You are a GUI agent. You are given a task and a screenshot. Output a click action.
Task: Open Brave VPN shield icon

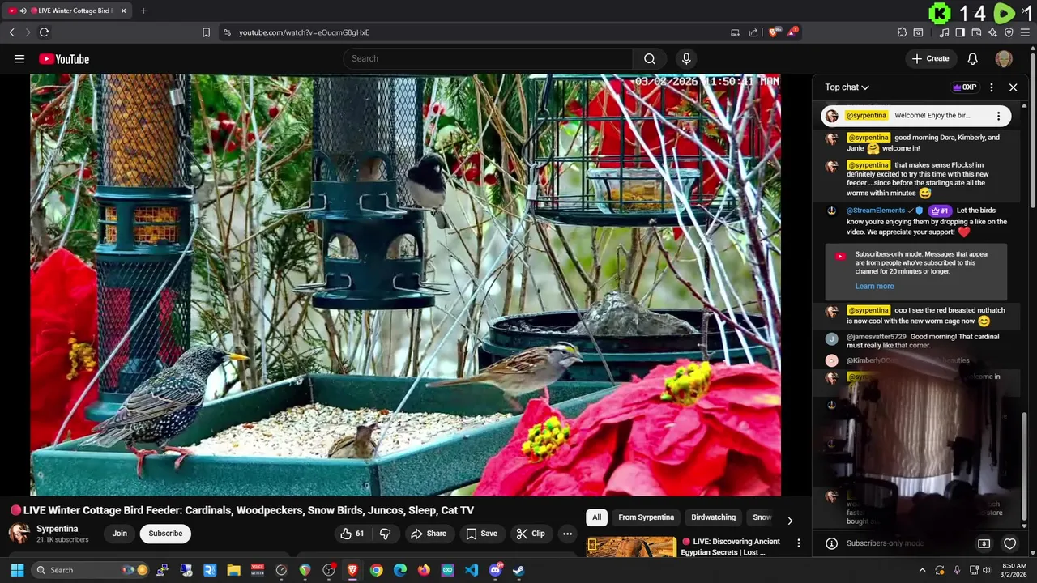click(1009, 32)
